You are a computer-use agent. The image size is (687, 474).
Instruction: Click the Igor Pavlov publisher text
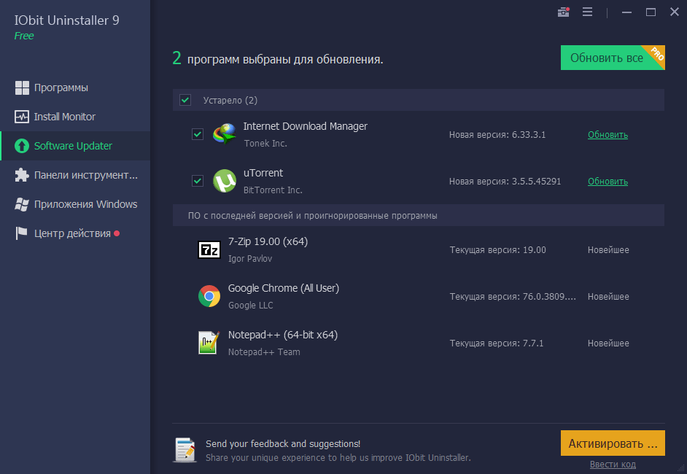[249, 258]
